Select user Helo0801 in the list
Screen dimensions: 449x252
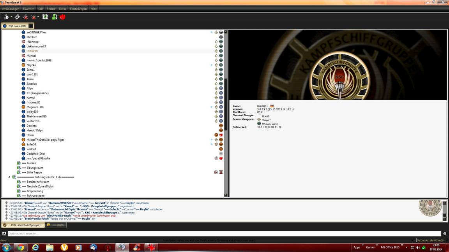(x=32, y=51)
